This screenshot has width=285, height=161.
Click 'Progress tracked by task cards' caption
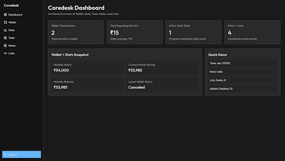(187, 39)
